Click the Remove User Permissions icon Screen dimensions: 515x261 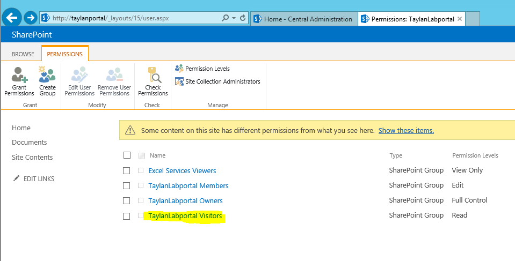tap(114, 74)
